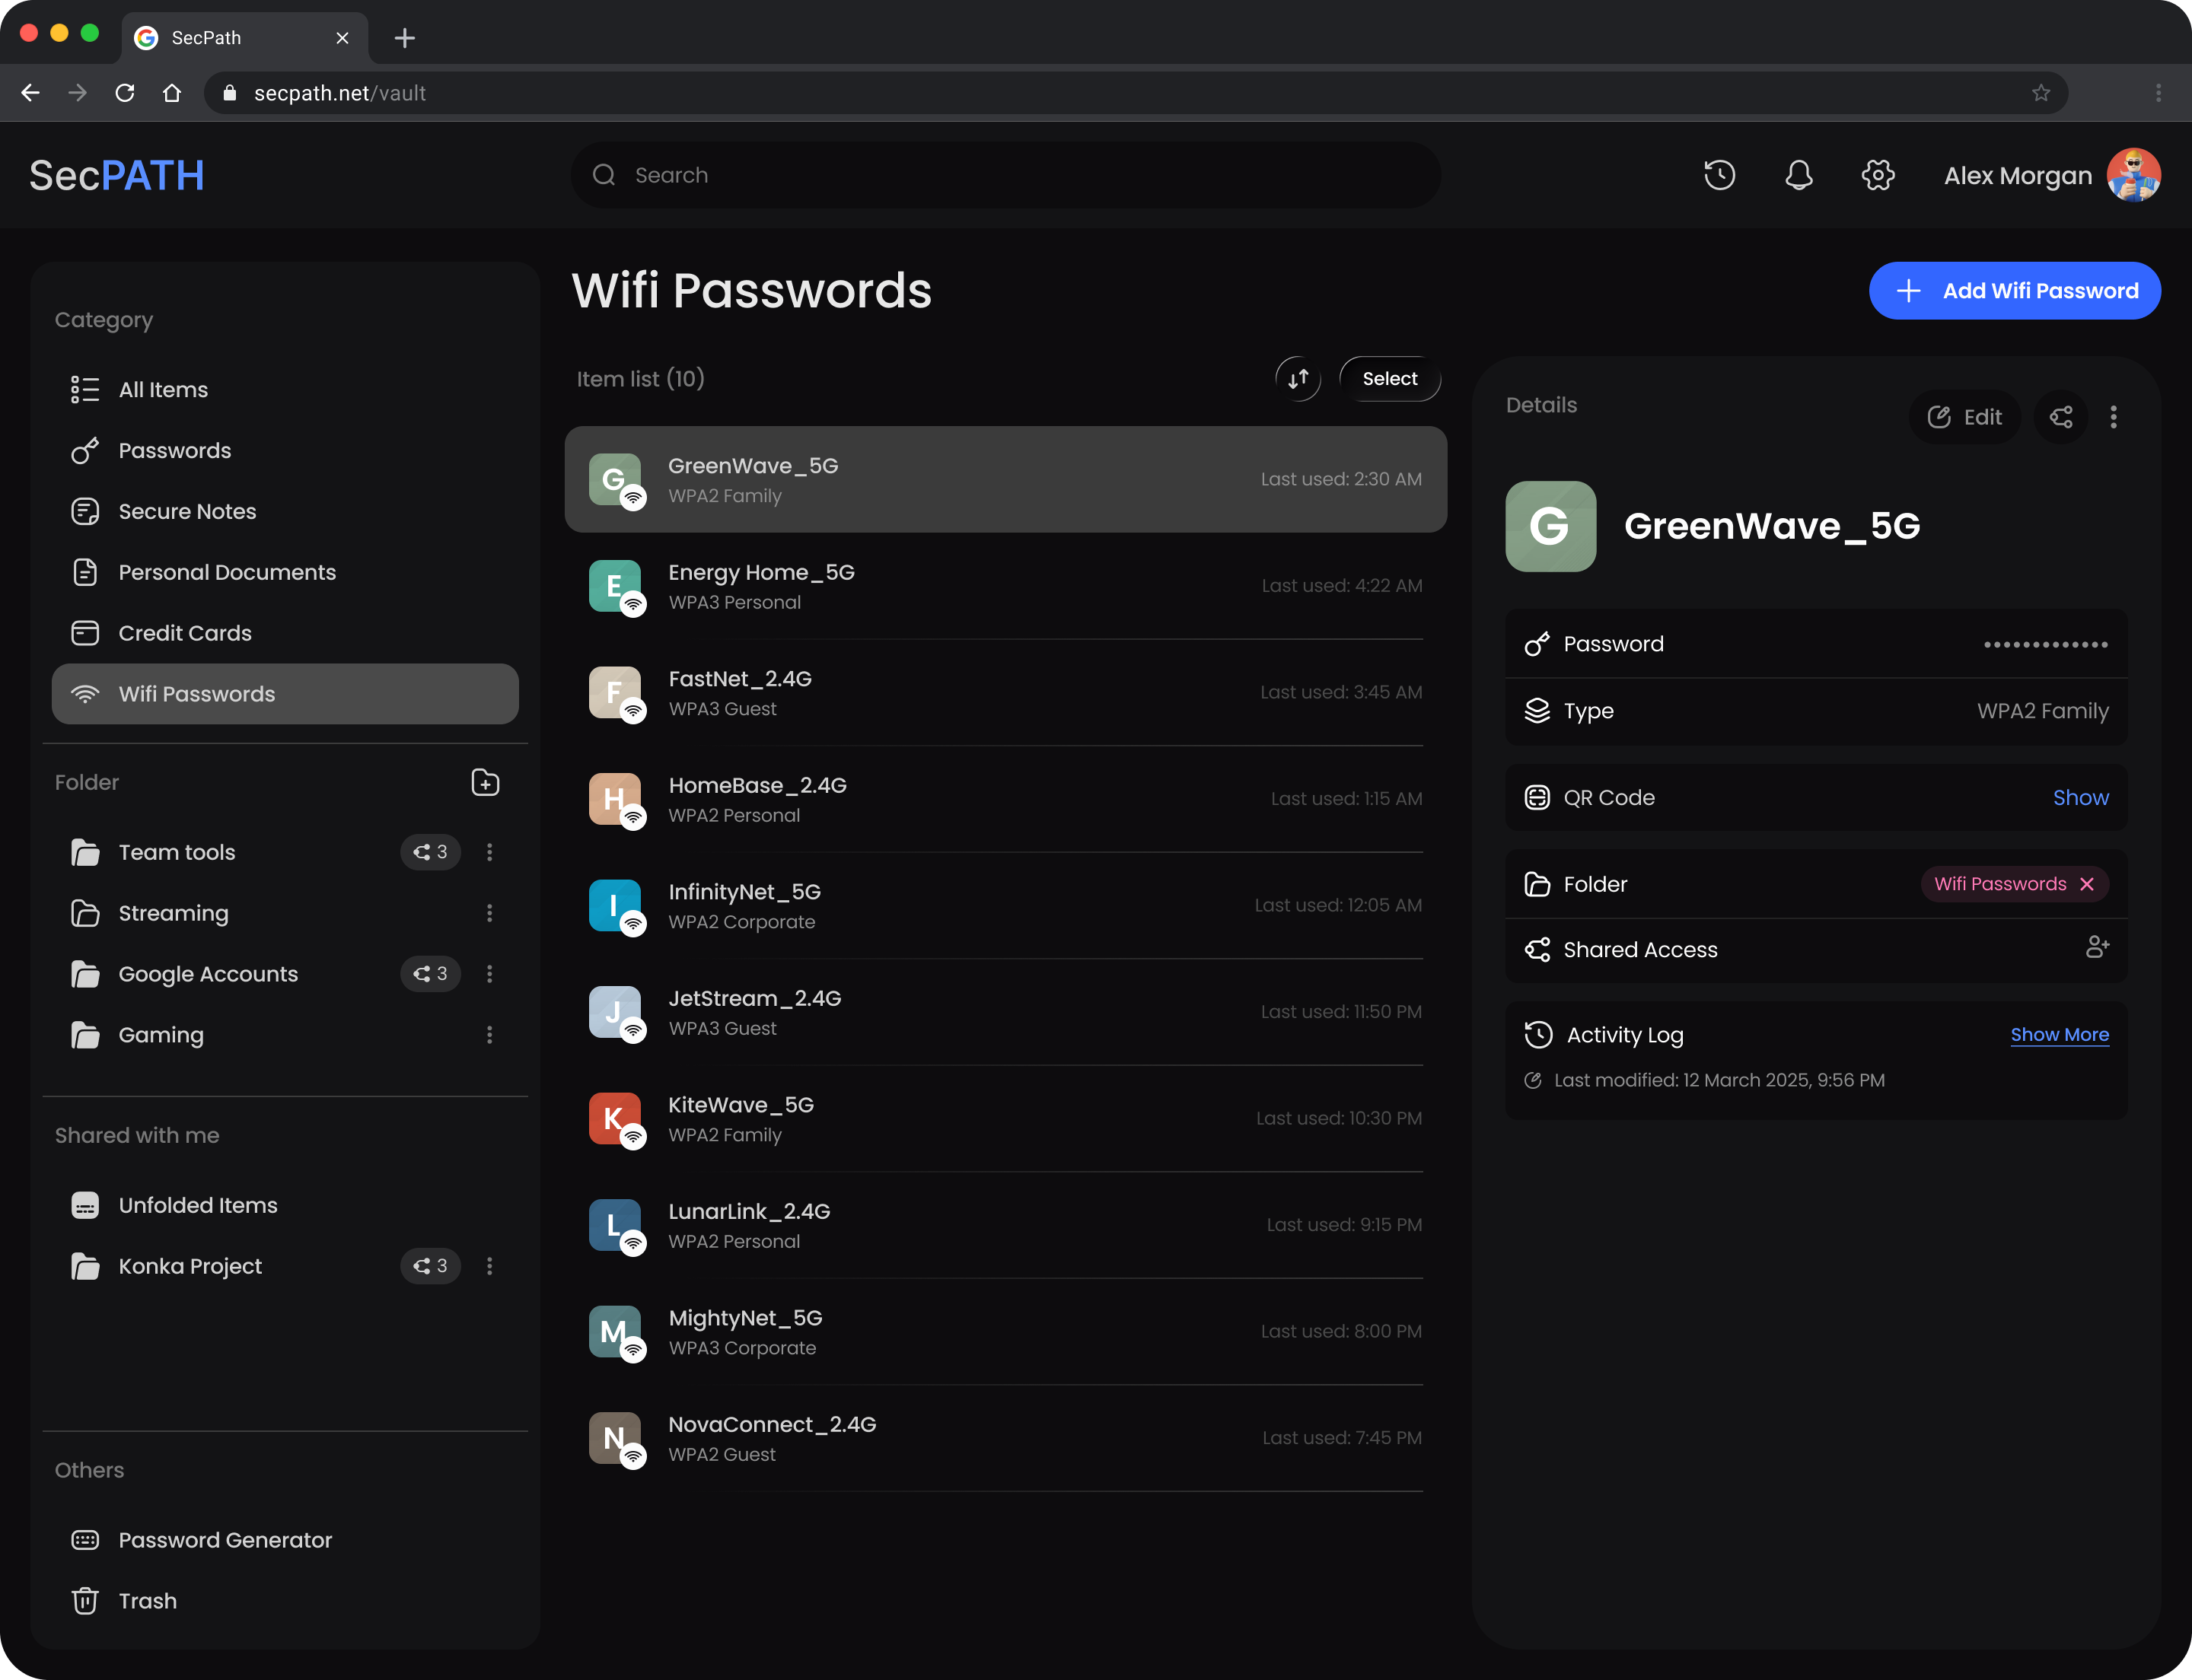
Task: Click Google Accounts shared count badge
Action: 430,974
